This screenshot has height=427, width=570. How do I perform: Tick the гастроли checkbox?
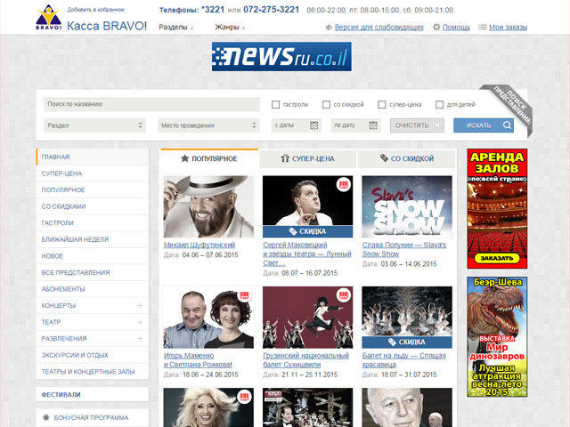pos(275,105)
